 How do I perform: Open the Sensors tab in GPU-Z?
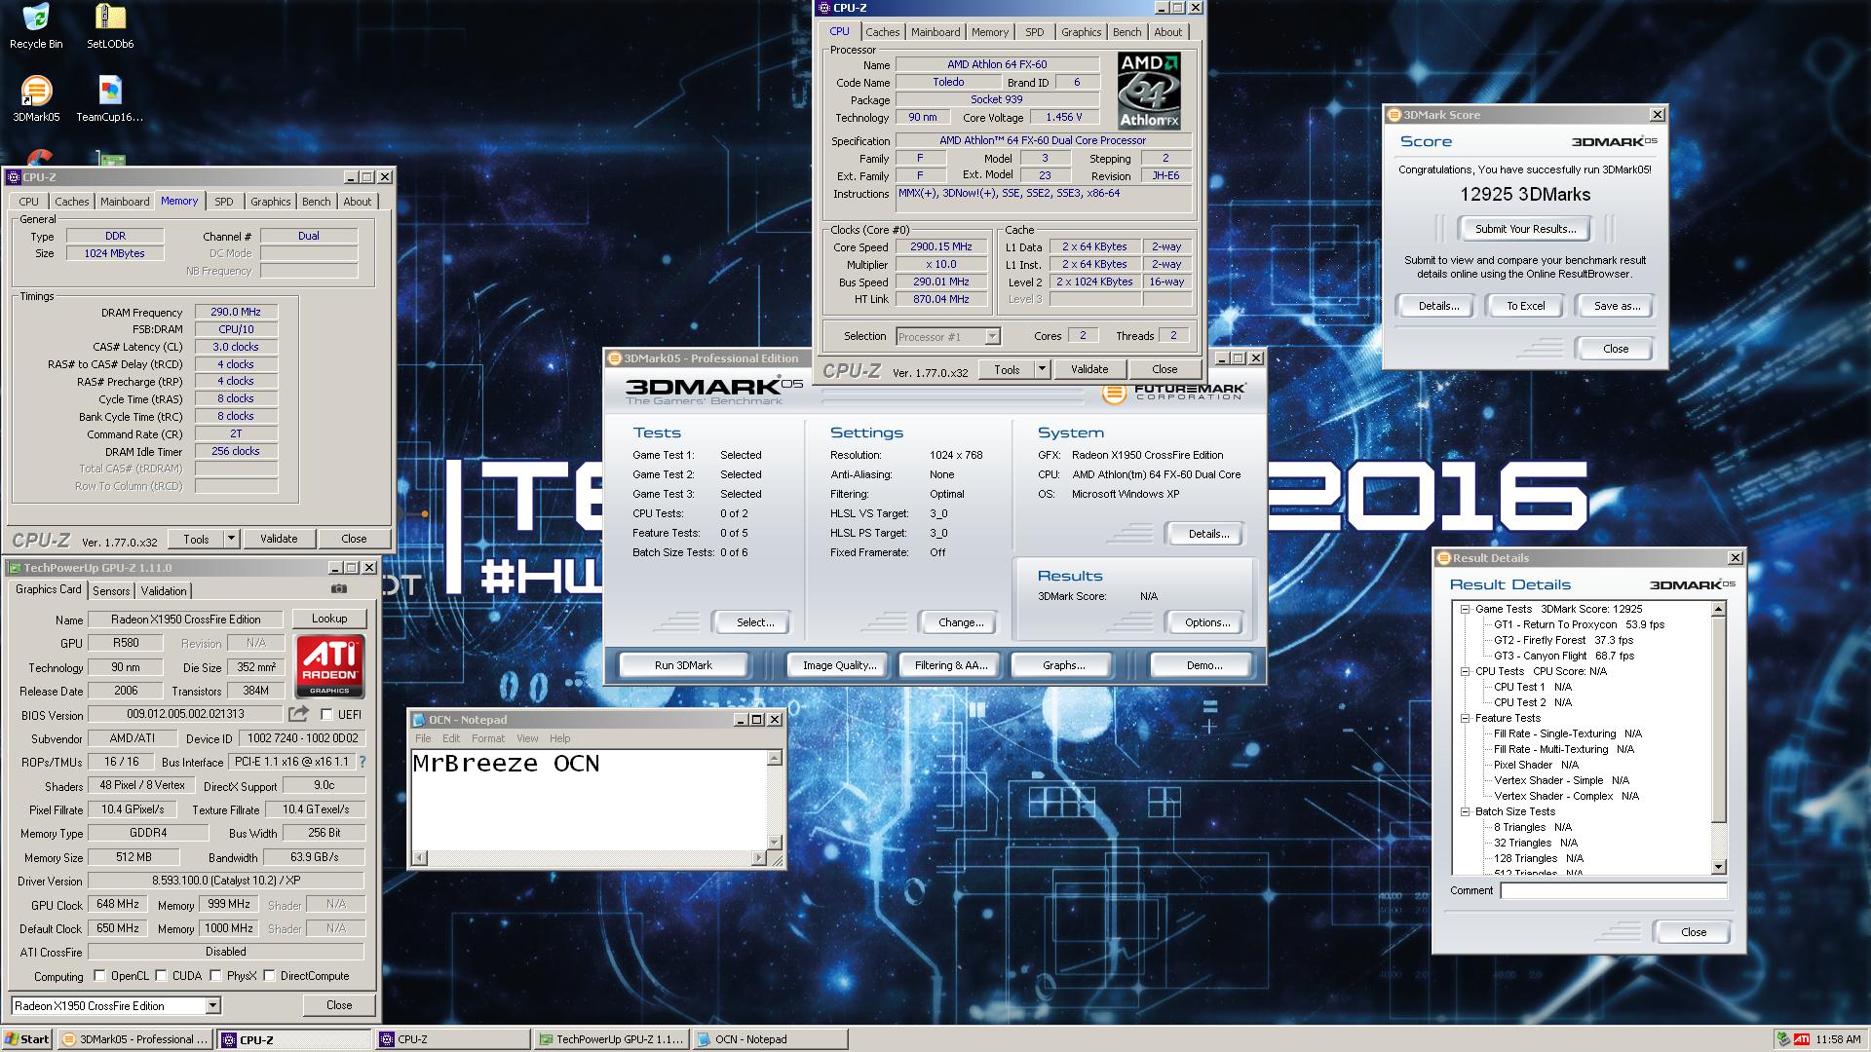pyautogui.click(x=111, y=591)
